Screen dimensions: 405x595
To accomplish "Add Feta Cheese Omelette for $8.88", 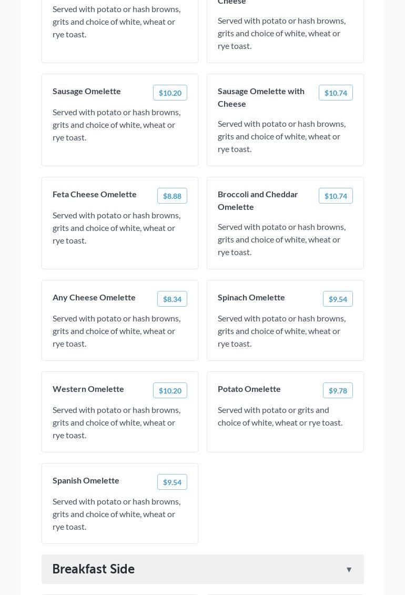I will [172, 196].
